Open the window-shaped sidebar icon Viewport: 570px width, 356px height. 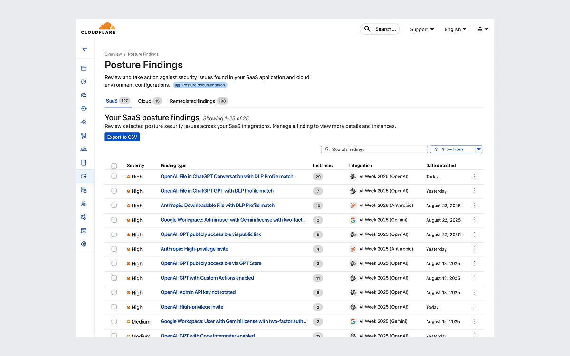coord(84,68)
